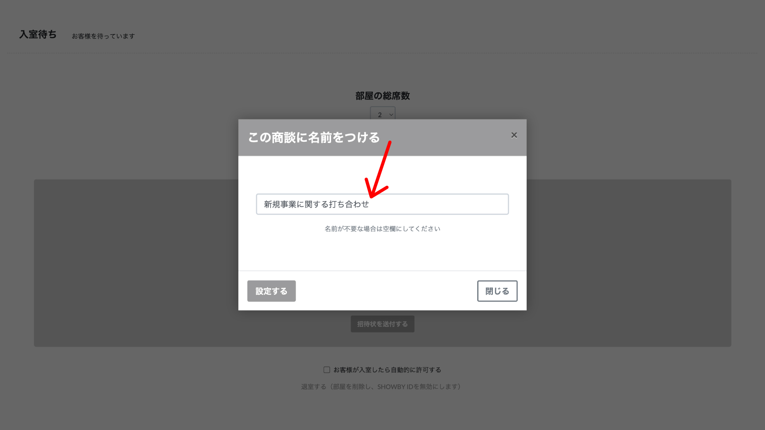Image resolution: width=765 pixels, height=430 pixels.
Task: Select the 入室待ち page heading
Action: pos(38,35)
